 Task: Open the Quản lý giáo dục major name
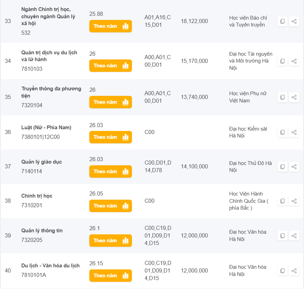coord(42,162)
